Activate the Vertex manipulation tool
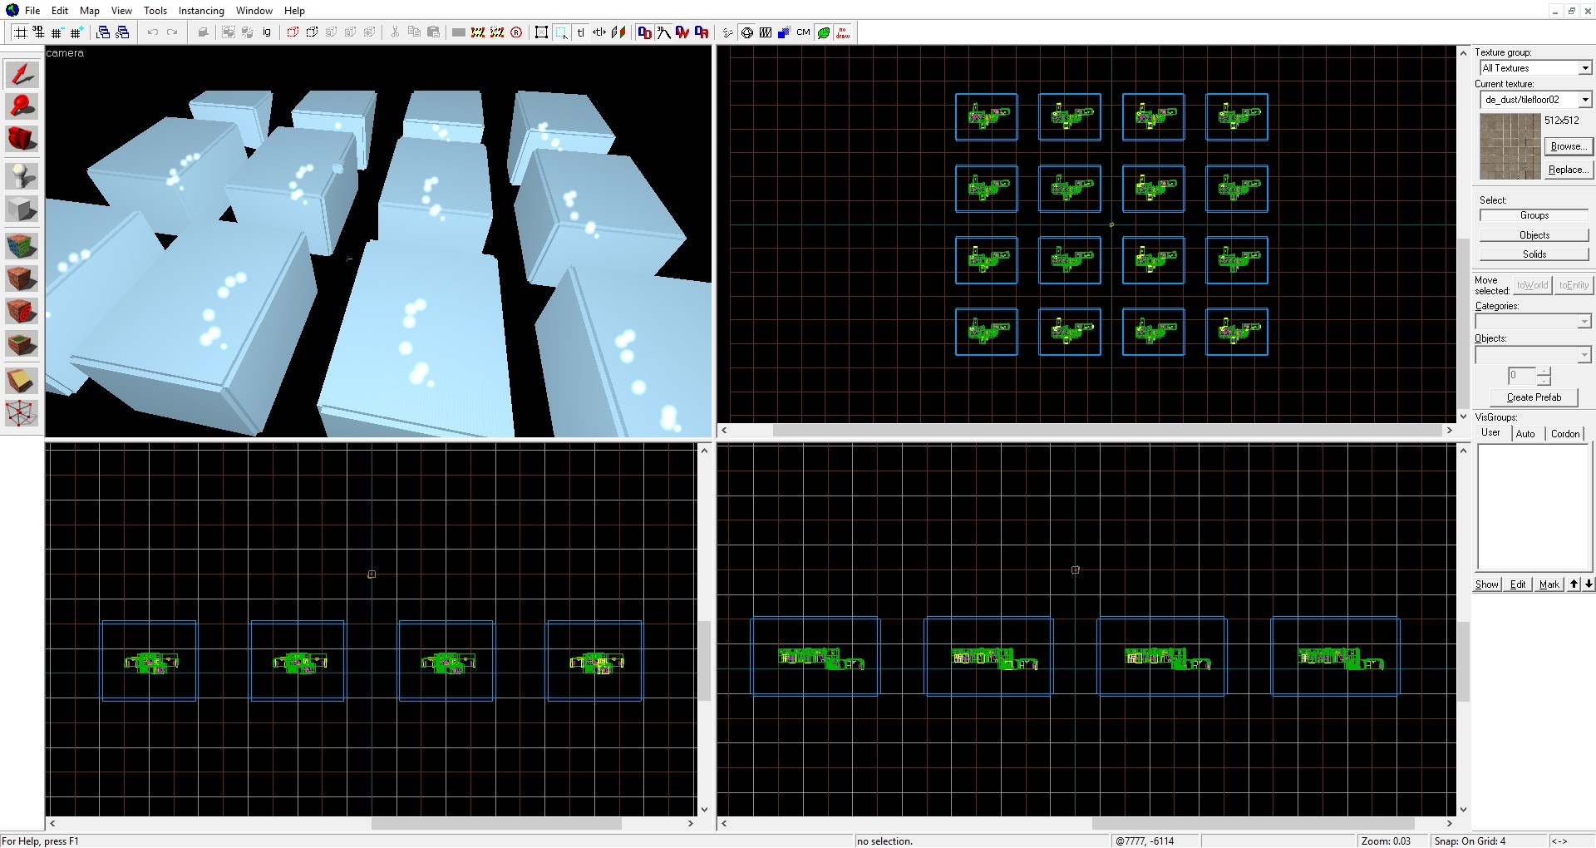This screenshot has width=1596, height=848. [22, 412]
